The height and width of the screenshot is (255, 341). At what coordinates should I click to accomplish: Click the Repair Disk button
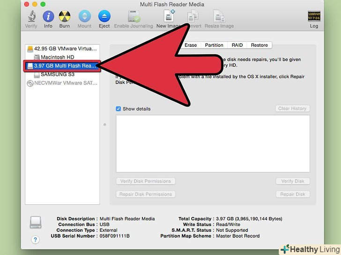click(x=292, y=194)
